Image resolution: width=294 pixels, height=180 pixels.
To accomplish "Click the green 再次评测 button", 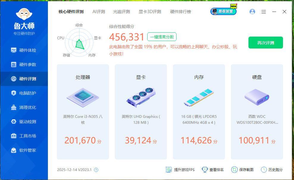I will click(x=266, y=43).
